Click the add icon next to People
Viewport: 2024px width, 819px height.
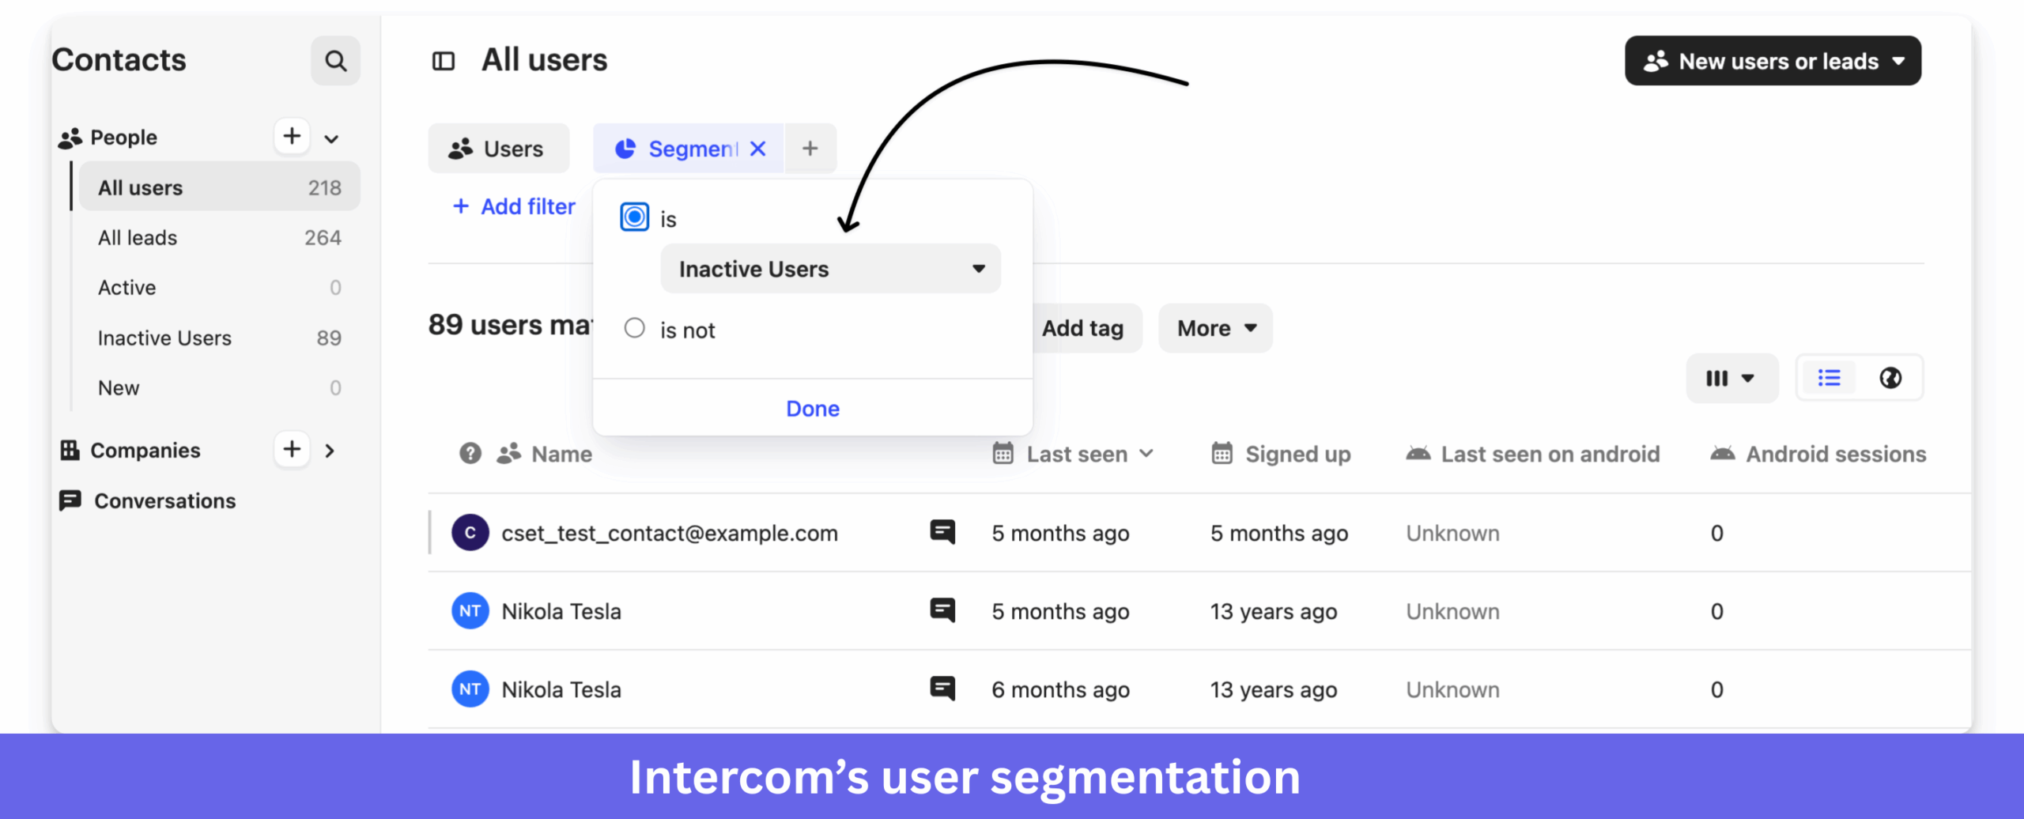point(291,136)
